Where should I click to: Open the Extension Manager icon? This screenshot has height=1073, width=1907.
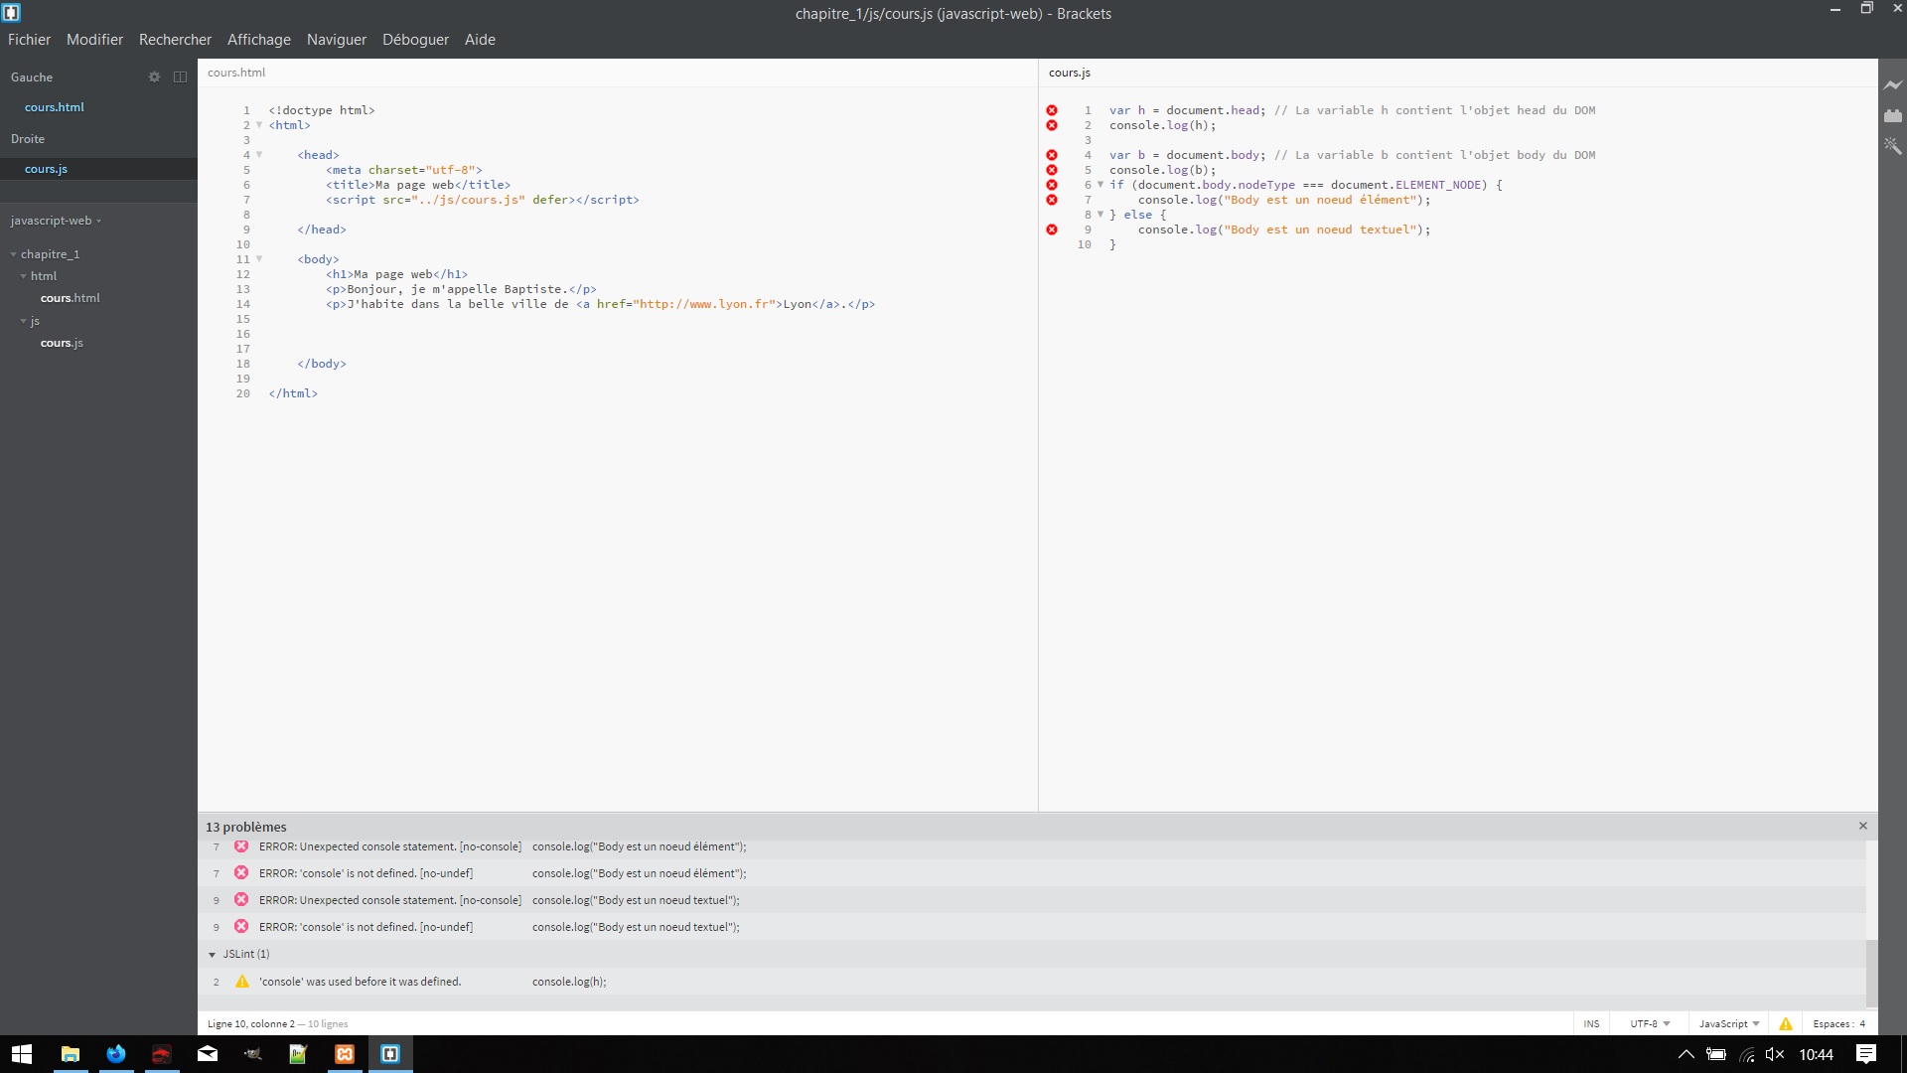coord(1892,116)
